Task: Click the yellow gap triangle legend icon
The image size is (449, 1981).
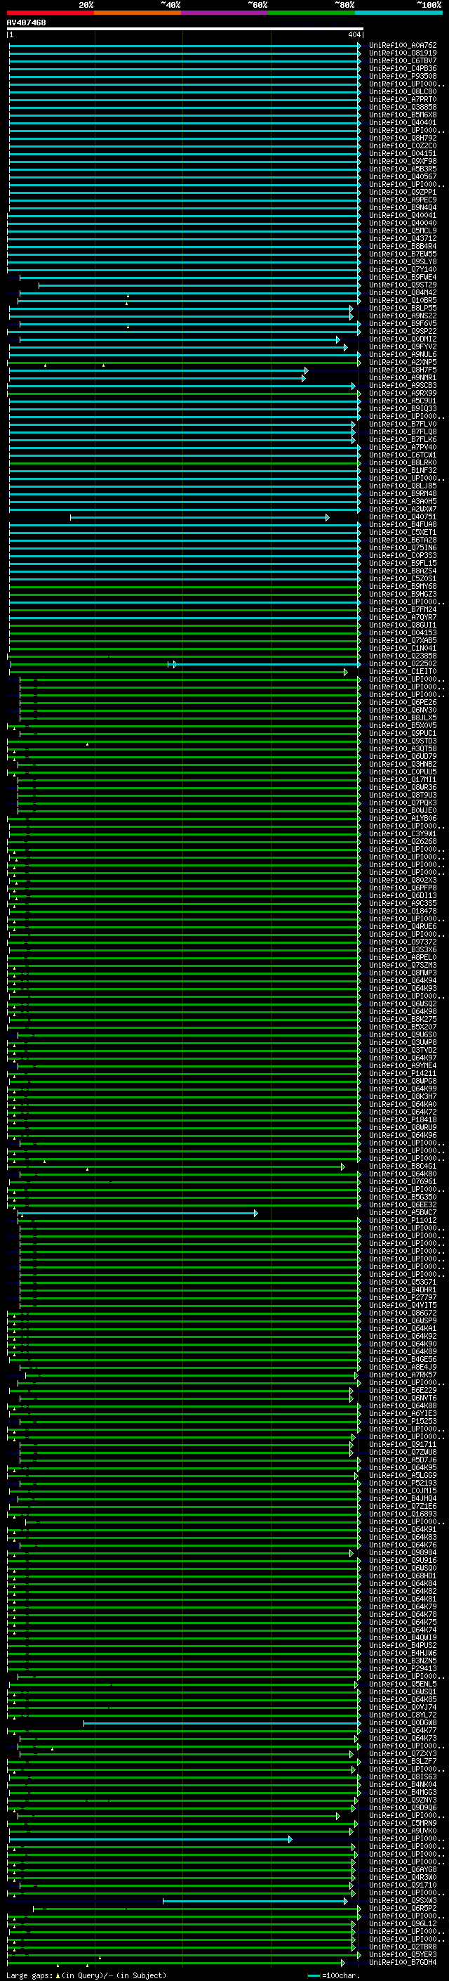Action: pos(58,1975)
